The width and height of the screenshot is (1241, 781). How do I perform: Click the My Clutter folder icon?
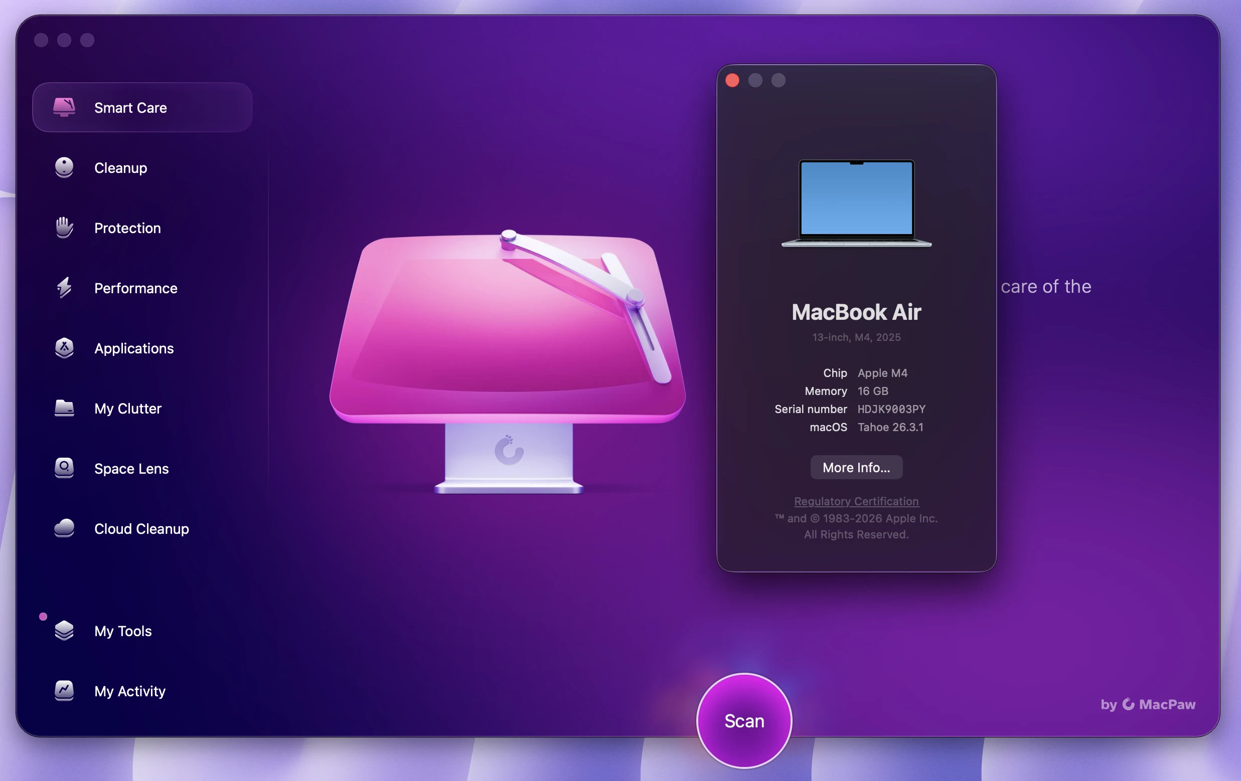pos(64,408)
